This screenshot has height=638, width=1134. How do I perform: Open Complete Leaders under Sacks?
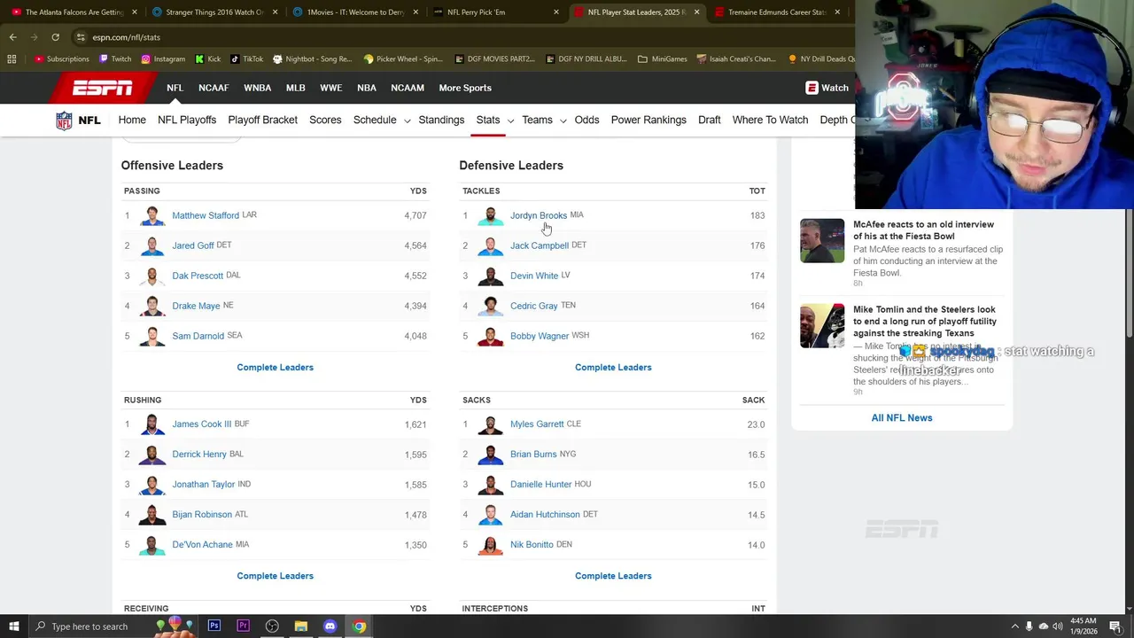click(x=613, y=576)
